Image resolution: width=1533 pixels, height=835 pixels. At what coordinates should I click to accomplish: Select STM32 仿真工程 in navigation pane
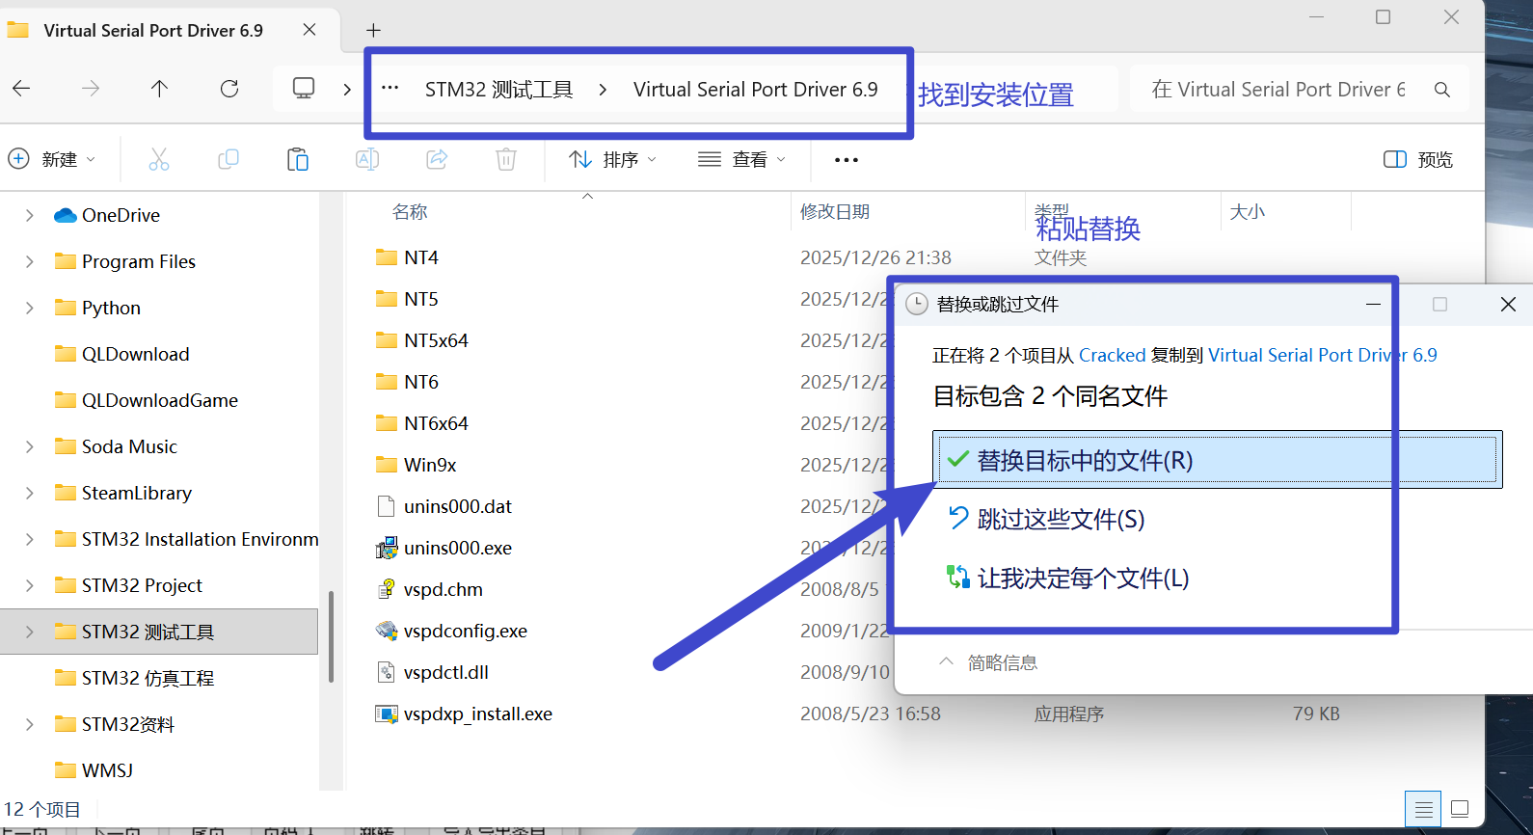(148, 678)
